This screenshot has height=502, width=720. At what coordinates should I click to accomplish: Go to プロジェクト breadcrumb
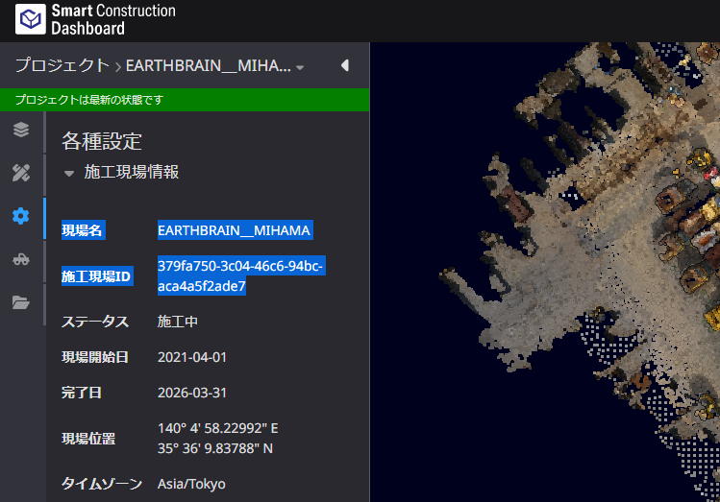62,65
